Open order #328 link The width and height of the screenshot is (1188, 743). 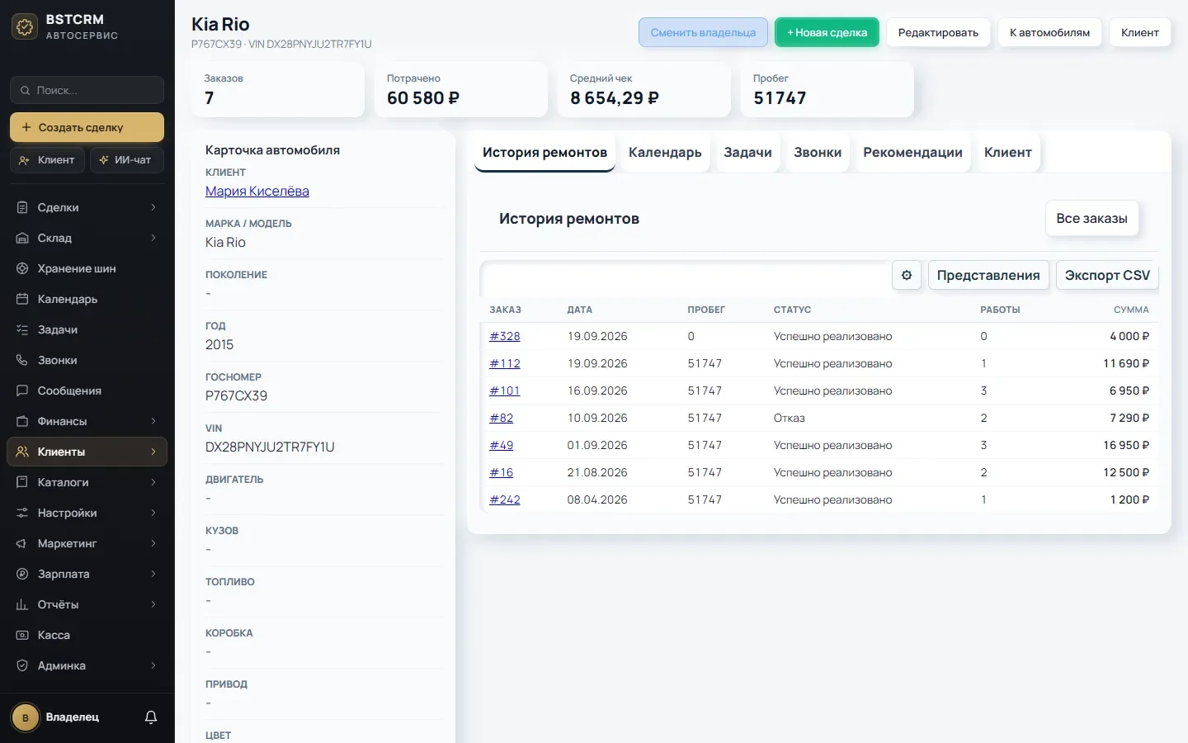[x=505, y=336]
